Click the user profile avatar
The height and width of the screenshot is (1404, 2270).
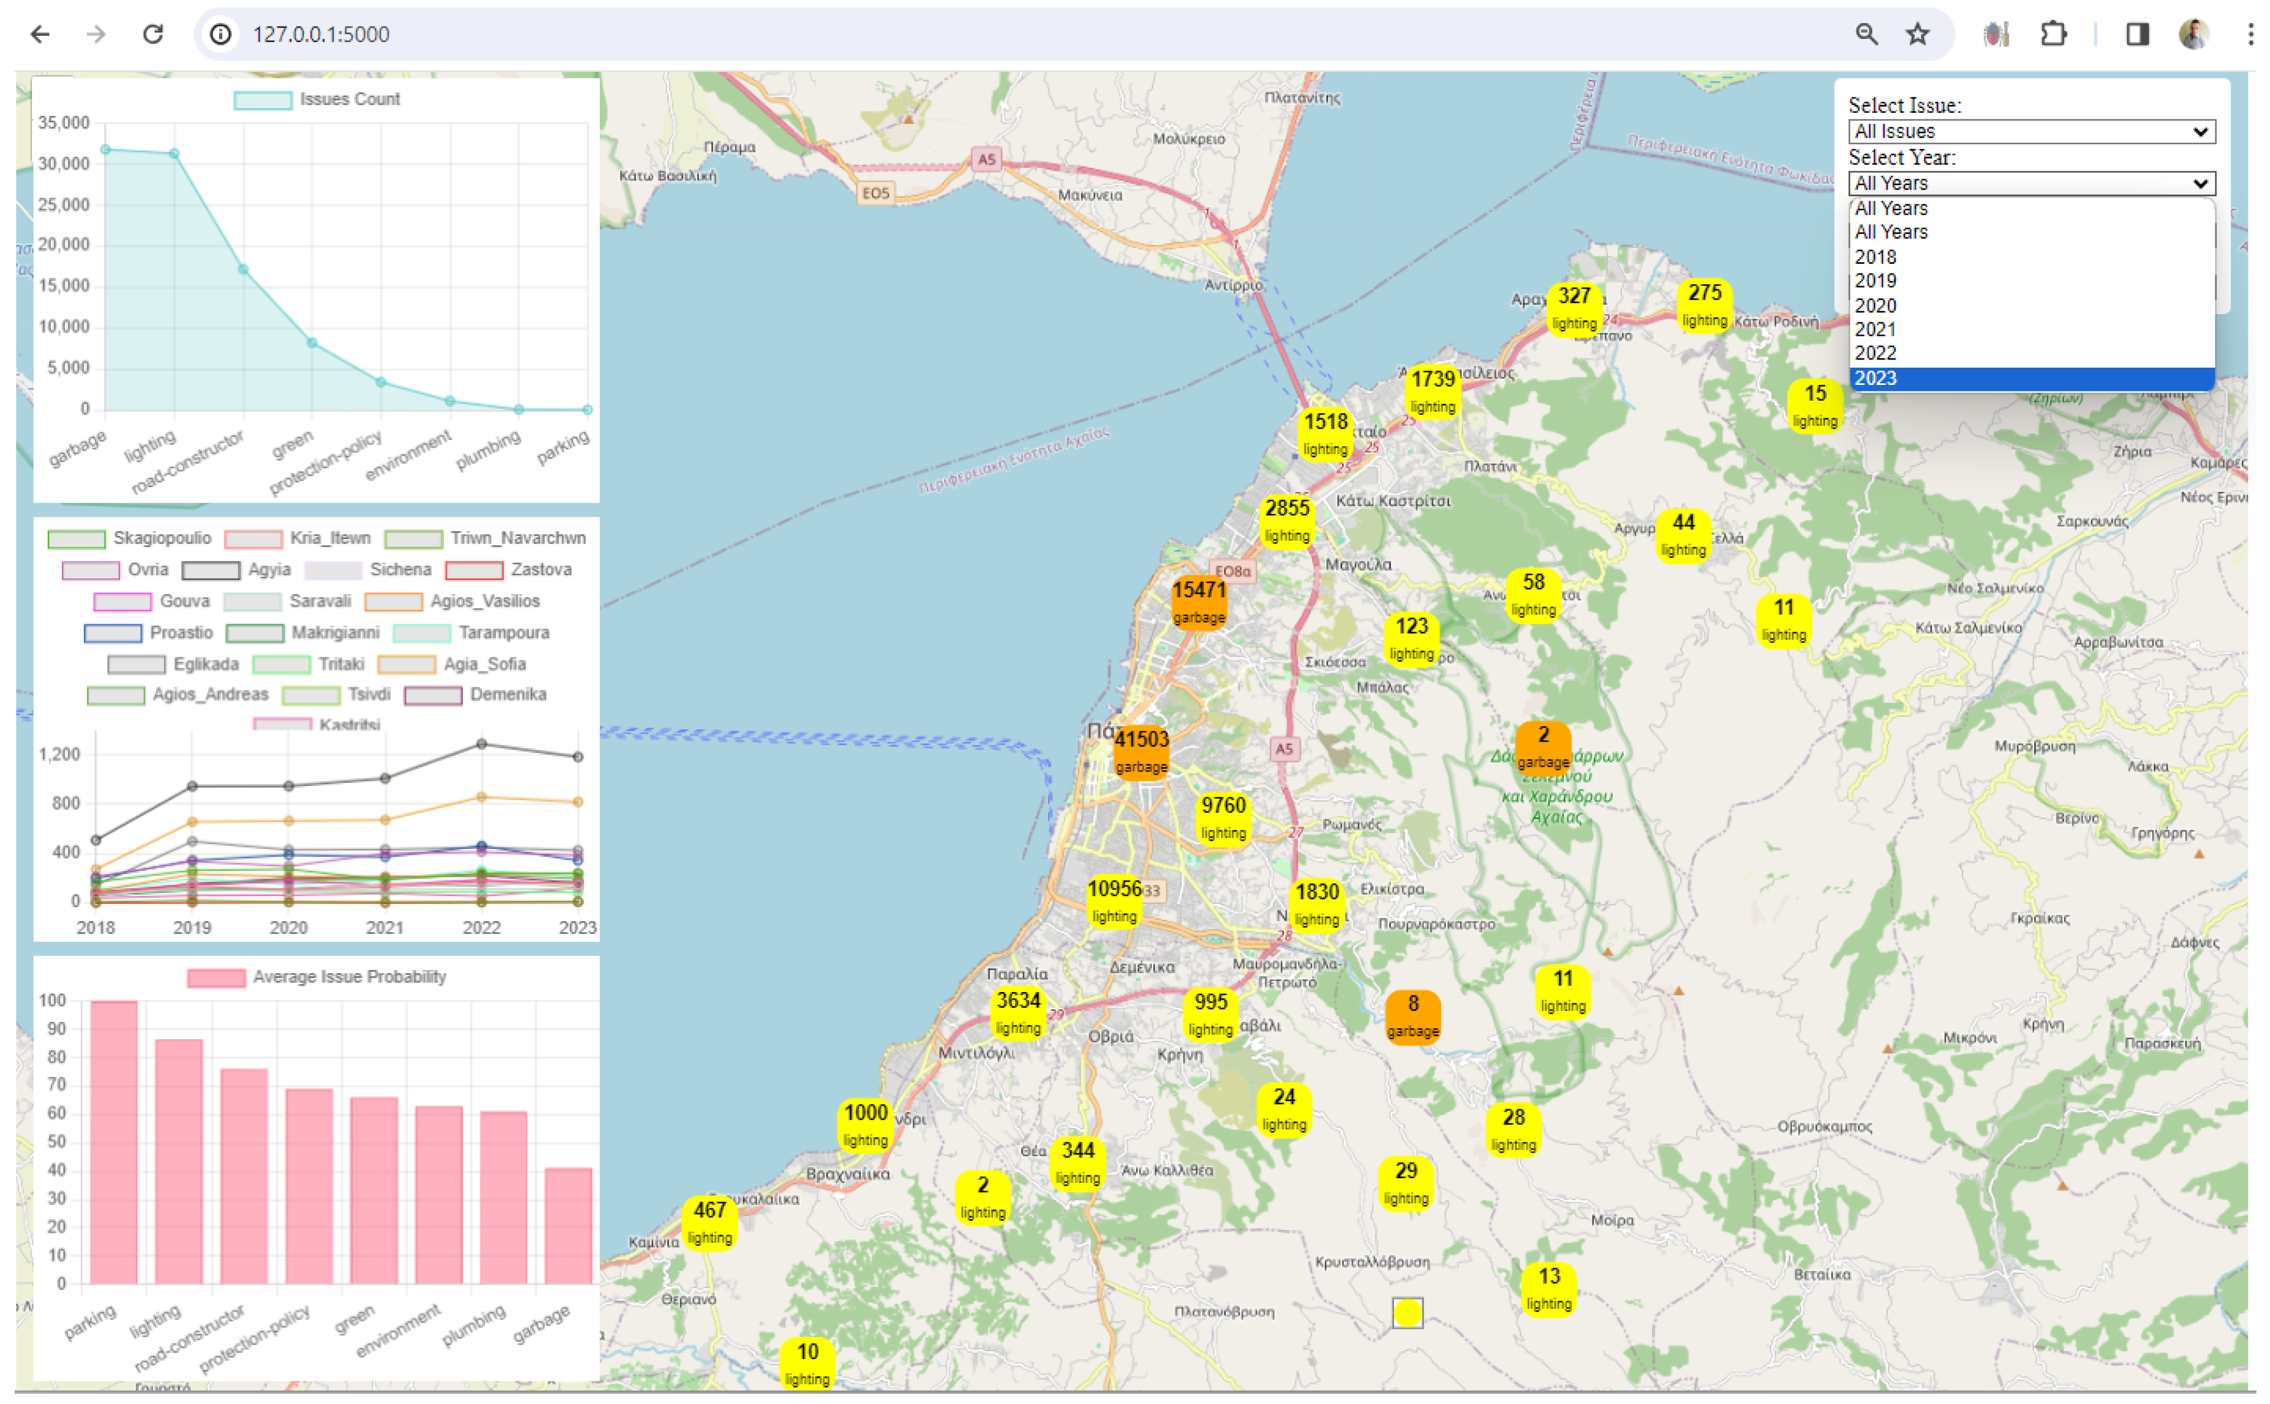click(x=2194, y=35)
